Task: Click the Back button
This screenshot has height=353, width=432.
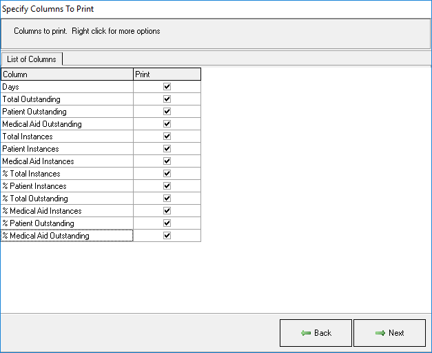Action: [x=316, y=333]
